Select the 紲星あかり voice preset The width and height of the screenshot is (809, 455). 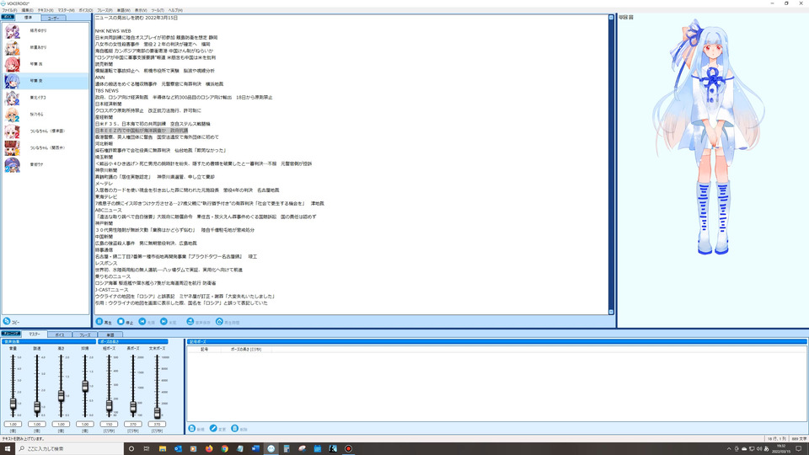[x=46, y=47]
